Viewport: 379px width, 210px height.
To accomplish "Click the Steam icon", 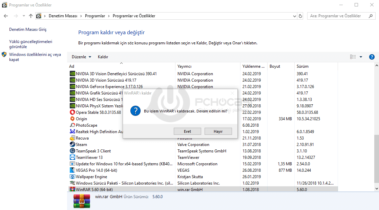I will pos(72,145).
